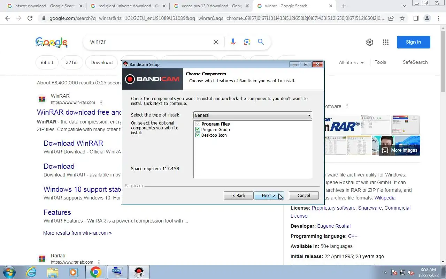Switch to Bandicam setup on taskbar
The image size is (446, 279).
139,272
